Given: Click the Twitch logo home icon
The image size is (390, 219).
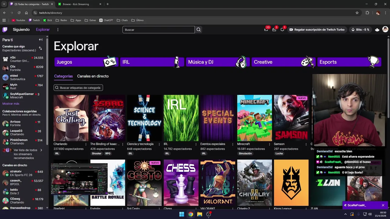Looking at the screenshot, I should pyautogui.click(x=5, y=30).
